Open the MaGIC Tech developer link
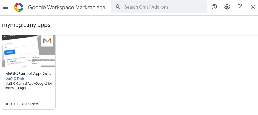The image size is (258, 115). click(x=15, y=79)
